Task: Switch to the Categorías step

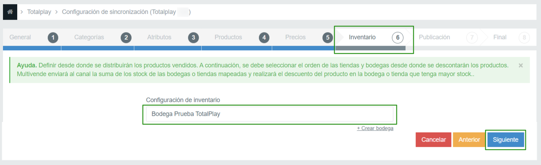Action: pyautogui.click(x=89, y=37)
